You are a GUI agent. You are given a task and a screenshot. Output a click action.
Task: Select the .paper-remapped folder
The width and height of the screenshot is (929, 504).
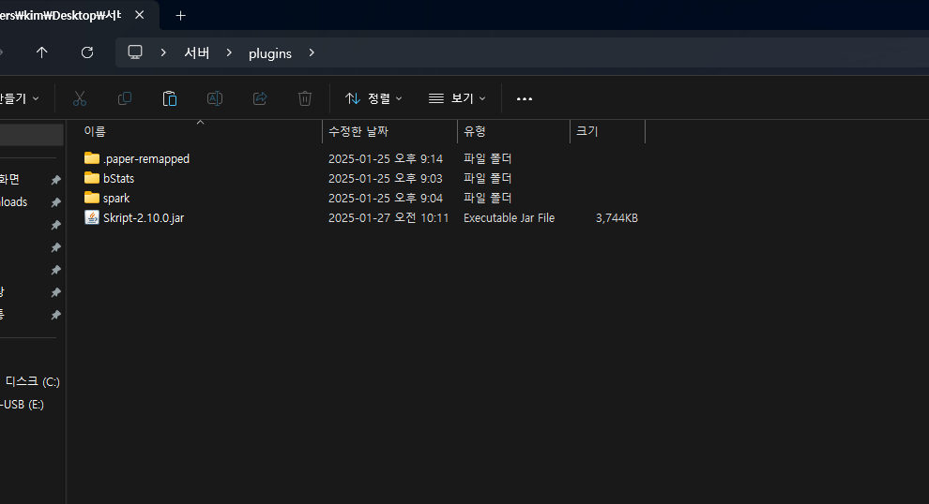click(145, 159)
